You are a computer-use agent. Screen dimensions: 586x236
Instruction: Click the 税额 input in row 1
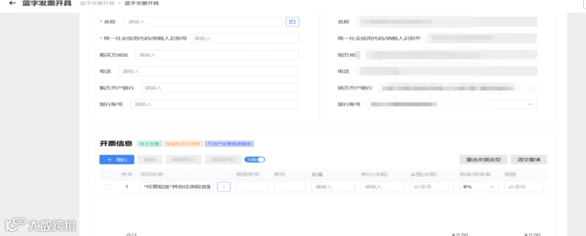[524, 187]
